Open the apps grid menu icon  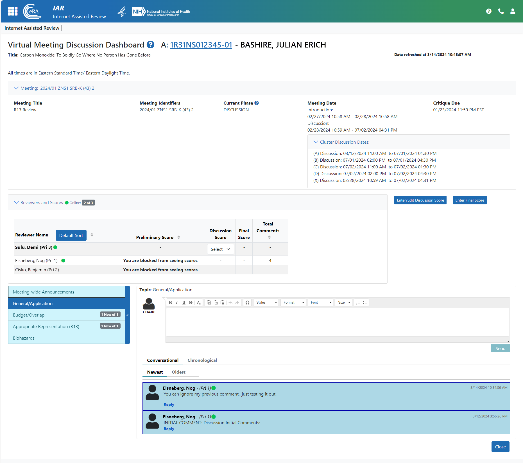(13, 11)
